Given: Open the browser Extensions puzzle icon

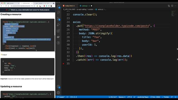Looking at the screenshot, I should [49, 6].
